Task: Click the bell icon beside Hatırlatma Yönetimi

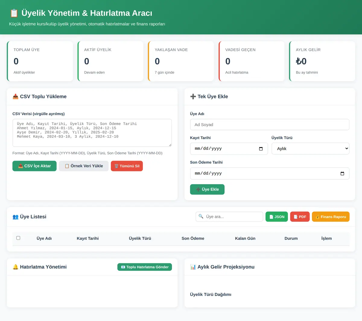Action: (x=15, y=267)
